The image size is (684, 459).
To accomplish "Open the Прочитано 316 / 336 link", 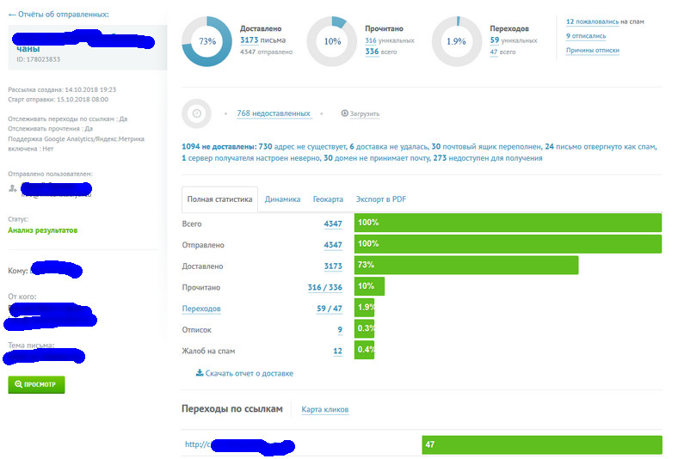I will (x=324, y=287).
